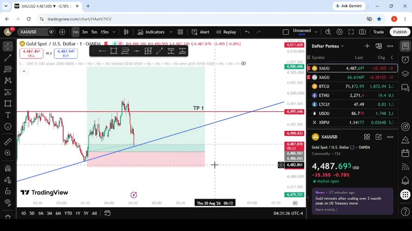Screen dimensions: 412x231
Task: Switch to the 3m timeframe
Action: click(x=85, y=32)
